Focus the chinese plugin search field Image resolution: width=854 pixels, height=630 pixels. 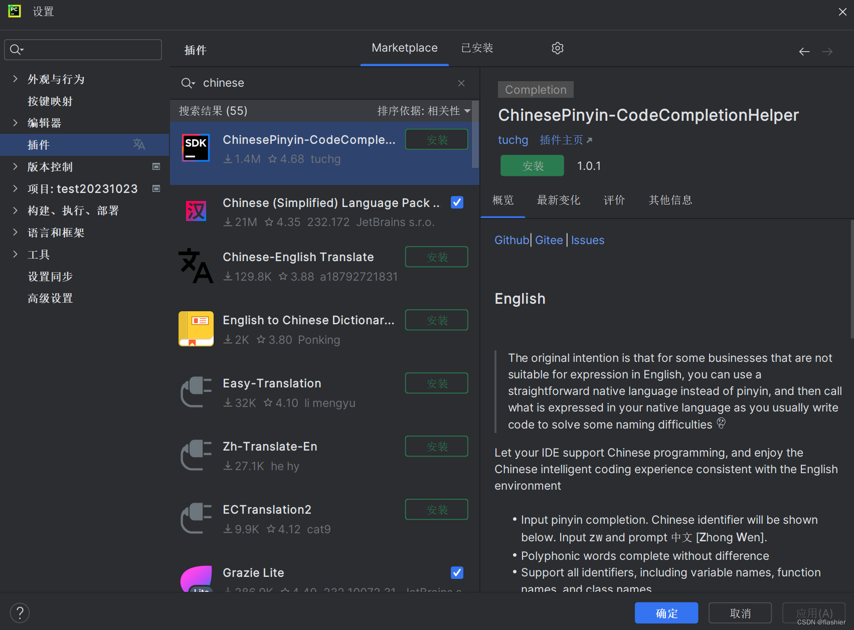(324, 83)
